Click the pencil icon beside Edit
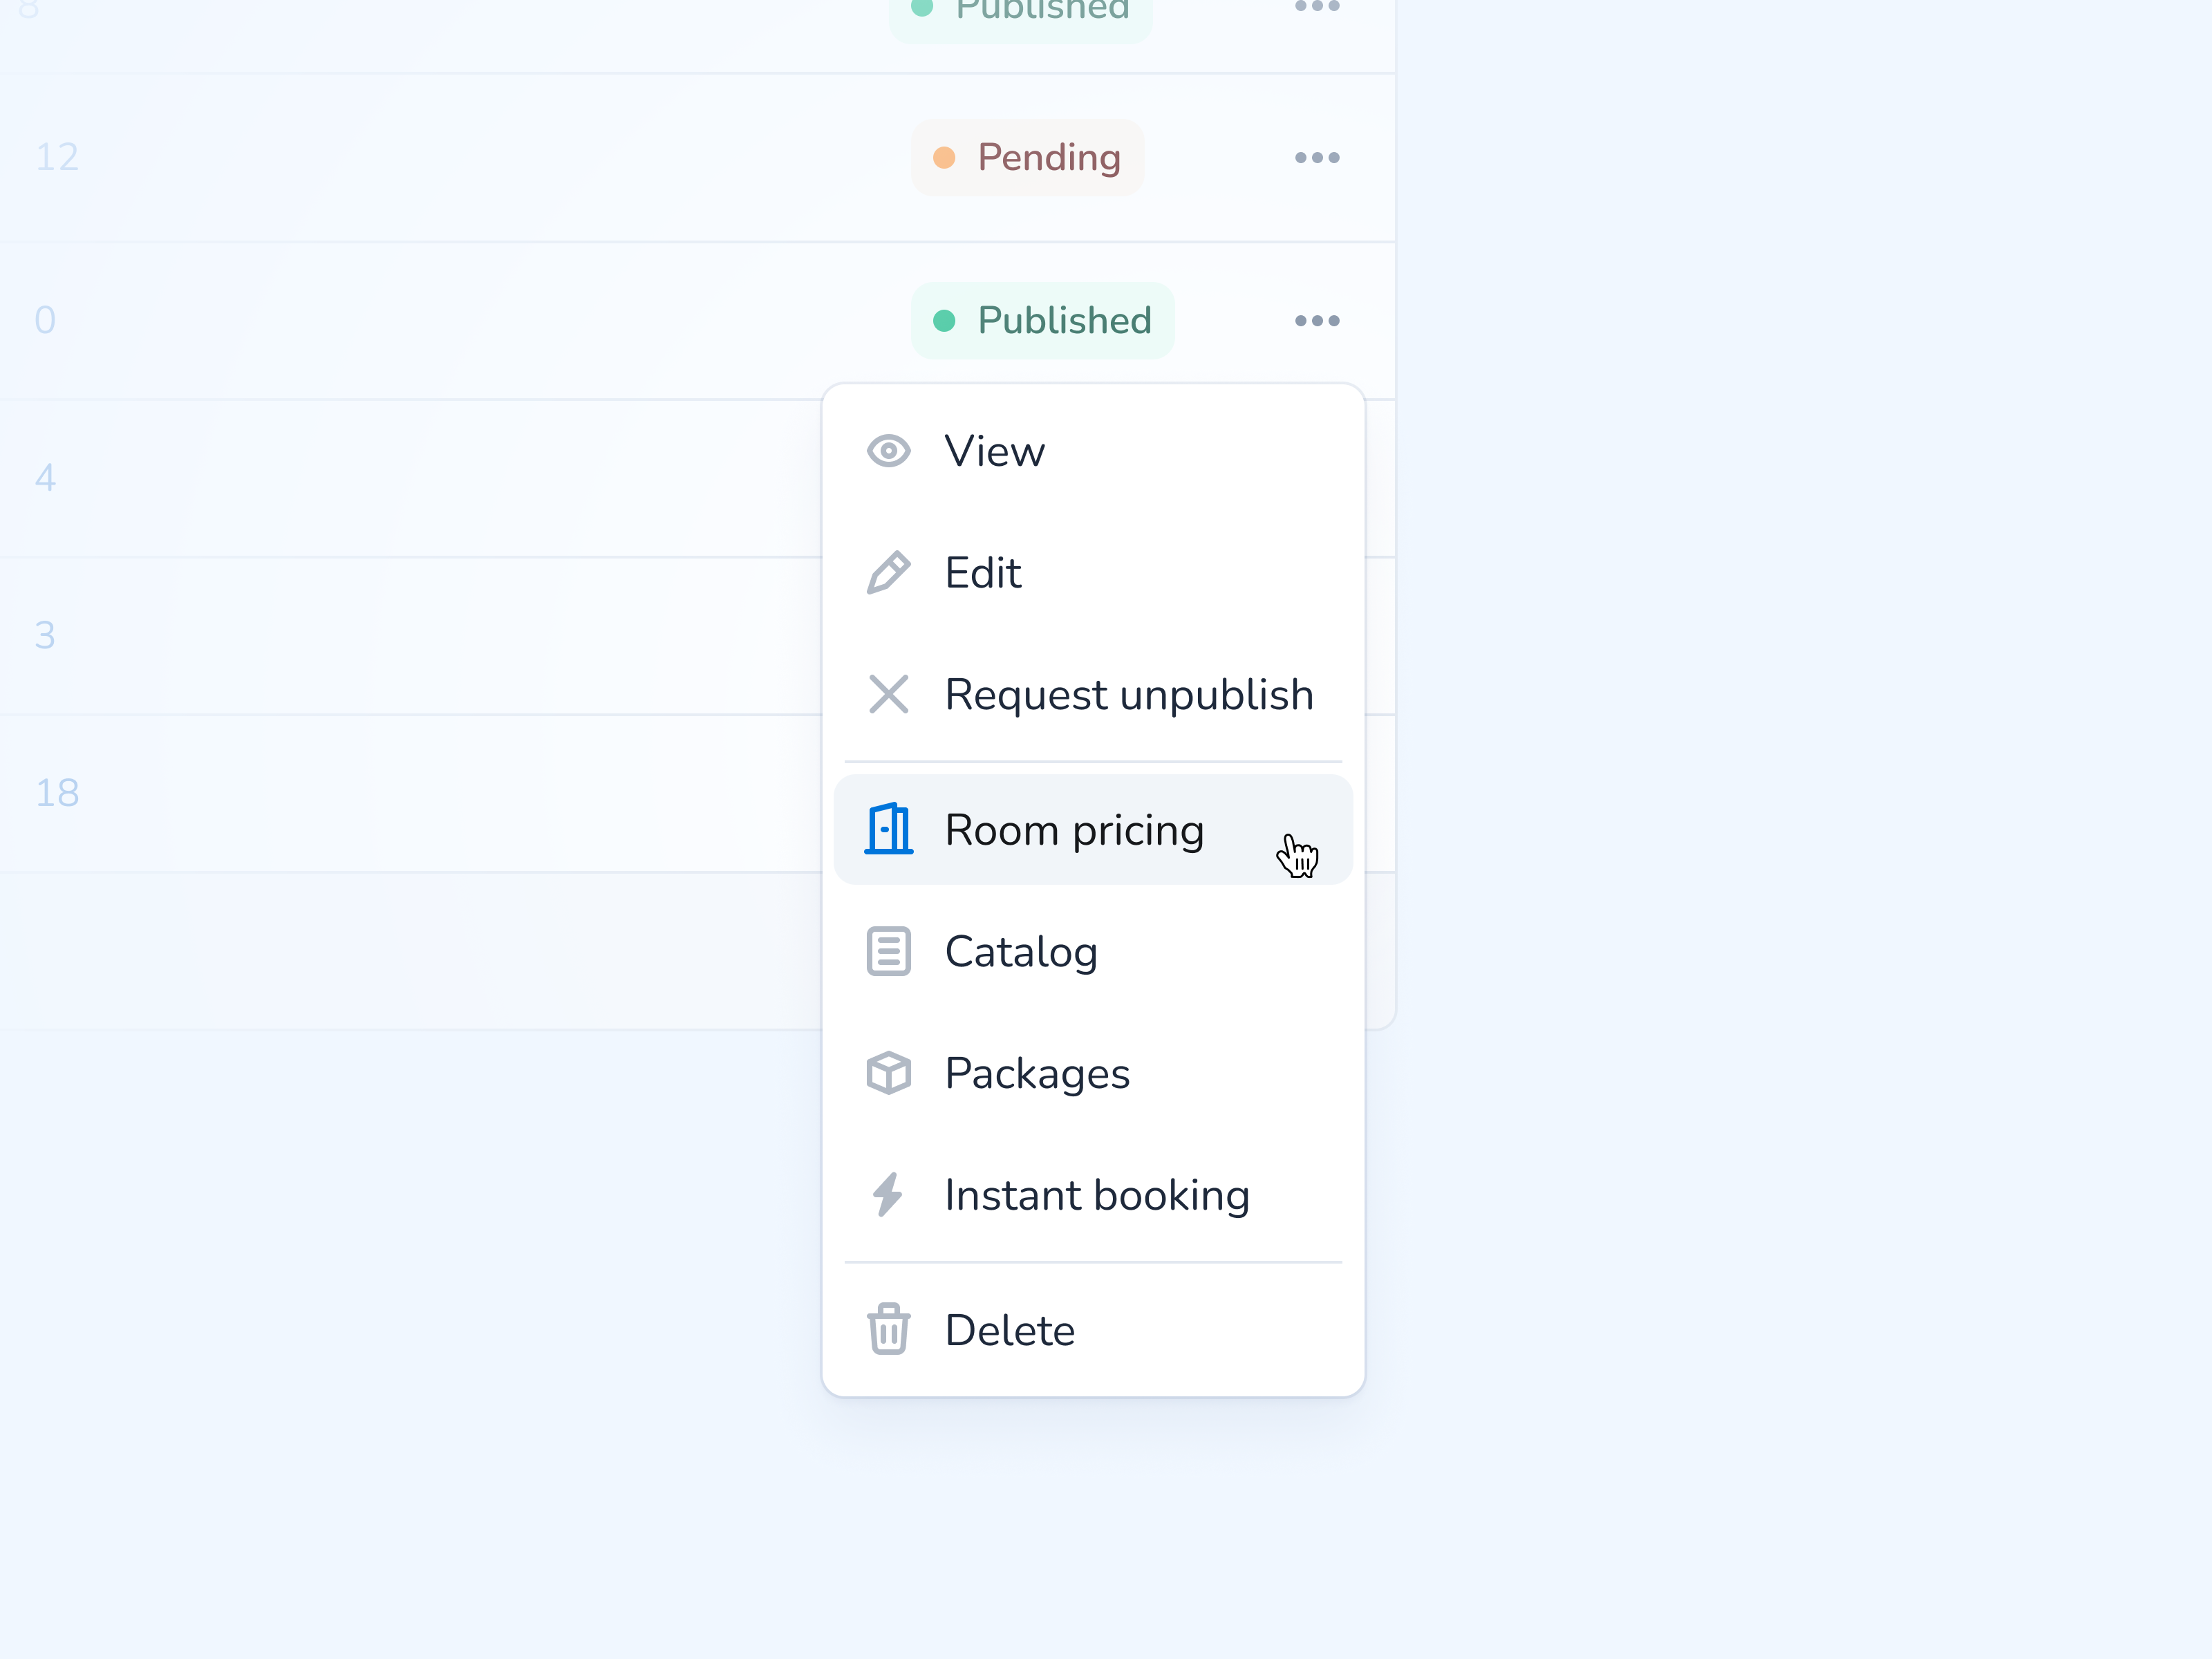Viewport: 2212px width, 1659px height. [x=888, y=573]
